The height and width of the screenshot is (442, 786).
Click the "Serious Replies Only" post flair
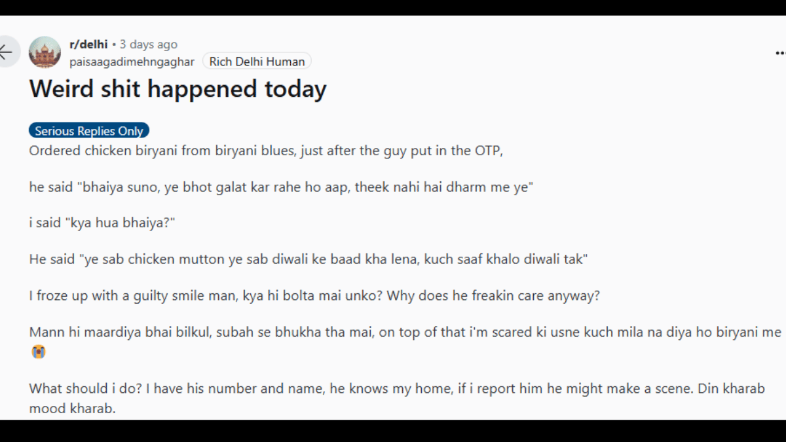(x=89, y=131)
